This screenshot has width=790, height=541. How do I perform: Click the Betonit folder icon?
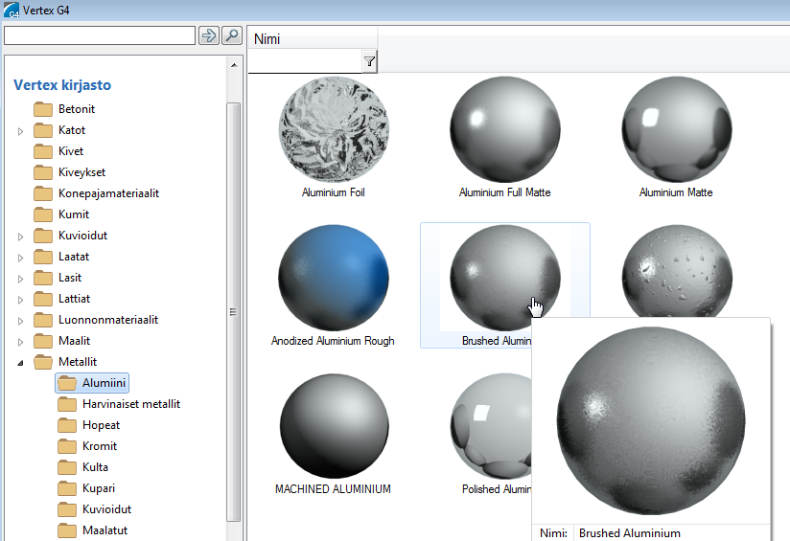pyautogui.click(x=43, y=109)
